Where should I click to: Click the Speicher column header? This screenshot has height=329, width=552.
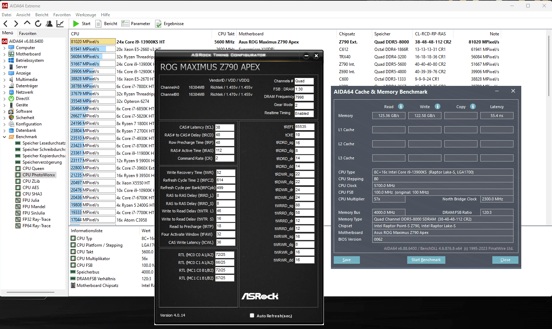tap(392, 34)
